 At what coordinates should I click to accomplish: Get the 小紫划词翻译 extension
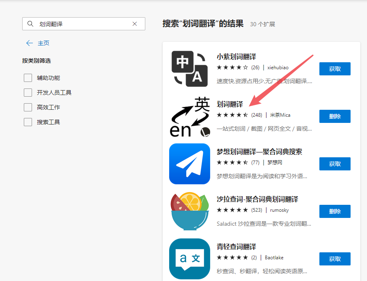pyautogui.click(x=335, y=69)
